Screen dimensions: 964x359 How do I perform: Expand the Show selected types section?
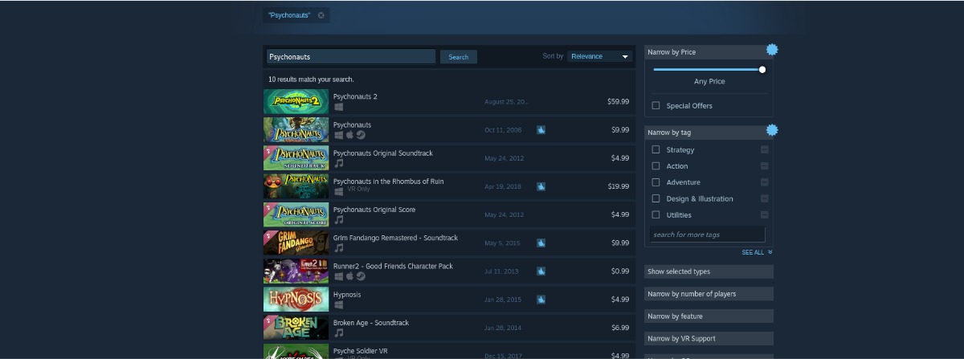(709, 271)
